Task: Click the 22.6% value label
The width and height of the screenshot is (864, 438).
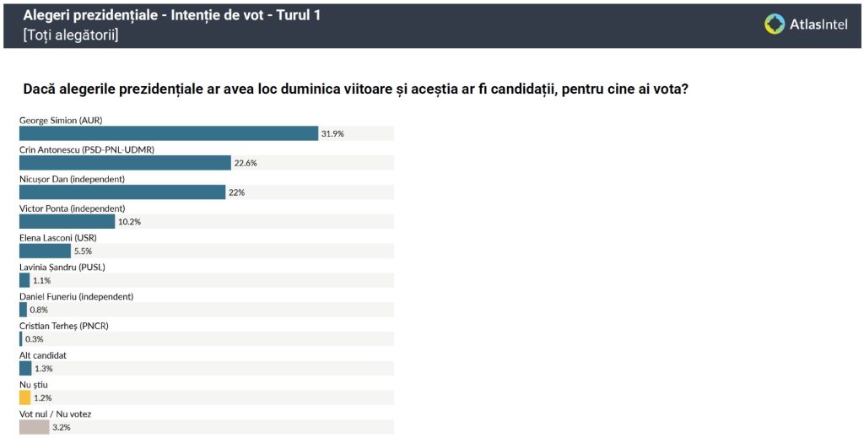Action: tap(246, 163)
